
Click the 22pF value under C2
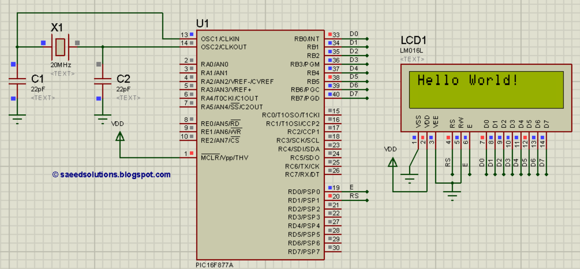tap(123, 89)
